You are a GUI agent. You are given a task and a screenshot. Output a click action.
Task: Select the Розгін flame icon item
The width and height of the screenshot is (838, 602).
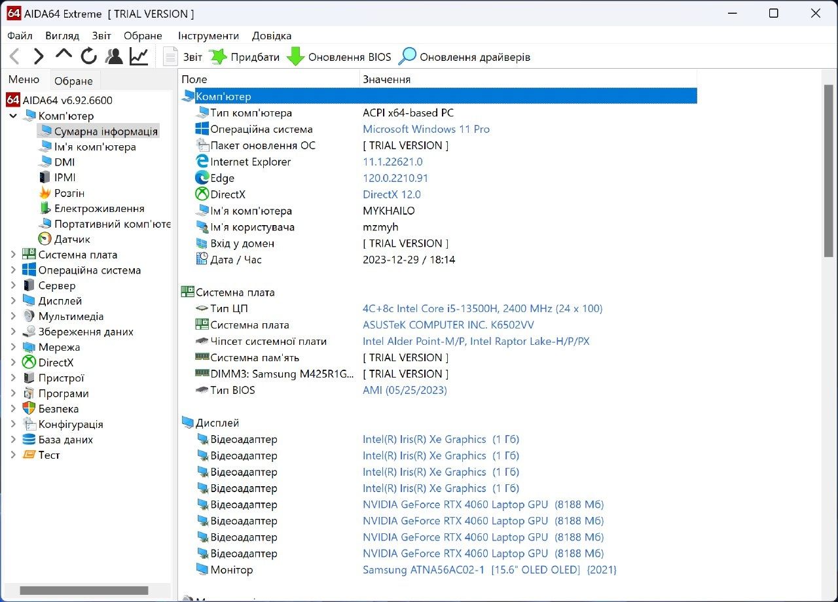click(62, 193)
